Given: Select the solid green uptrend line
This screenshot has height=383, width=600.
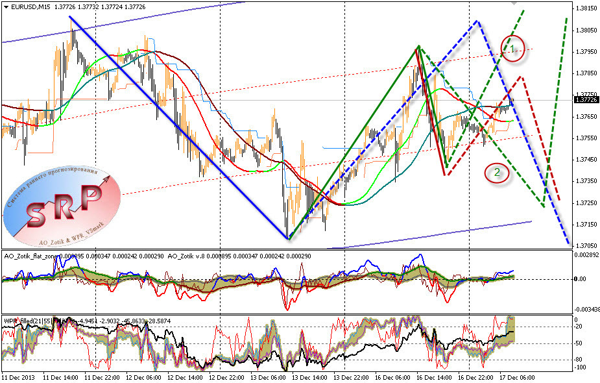Looking at the screenshot, I should [x=354, y=142].
